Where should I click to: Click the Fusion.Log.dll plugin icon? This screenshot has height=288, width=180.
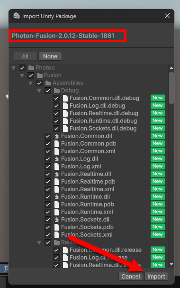[57, 159]
